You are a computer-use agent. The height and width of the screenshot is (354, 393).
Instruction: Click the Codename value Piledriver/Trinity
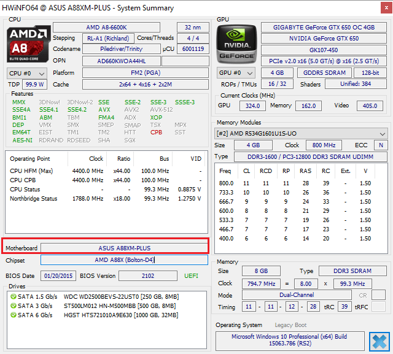tap(122, 49)
